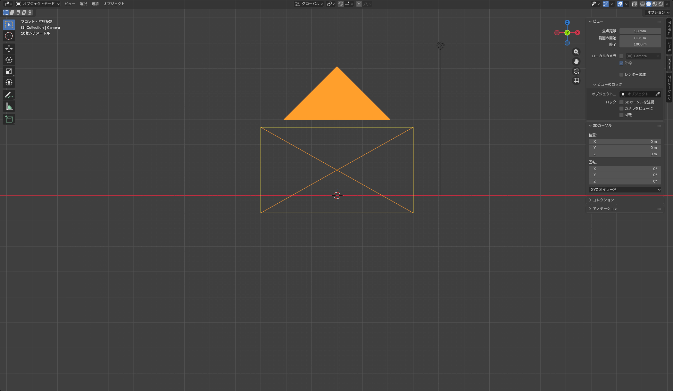This screenshot has width=673, height=391.
Task: Switch to wireframe viewport shading
Action: coord(643,4)
